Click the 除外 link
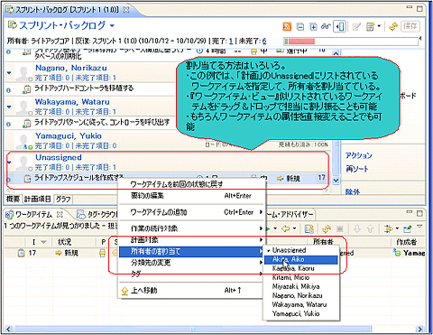Image resolution: width=433 pixels, height=335 pixels. [x=353, y=191]
